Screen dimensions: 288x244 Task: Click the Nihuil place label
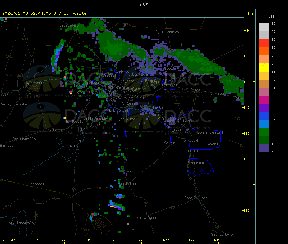point(76,146)
